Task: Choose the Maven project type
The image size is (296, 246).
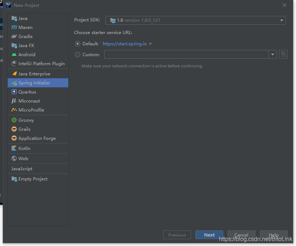Action: [x=38, y=28]
